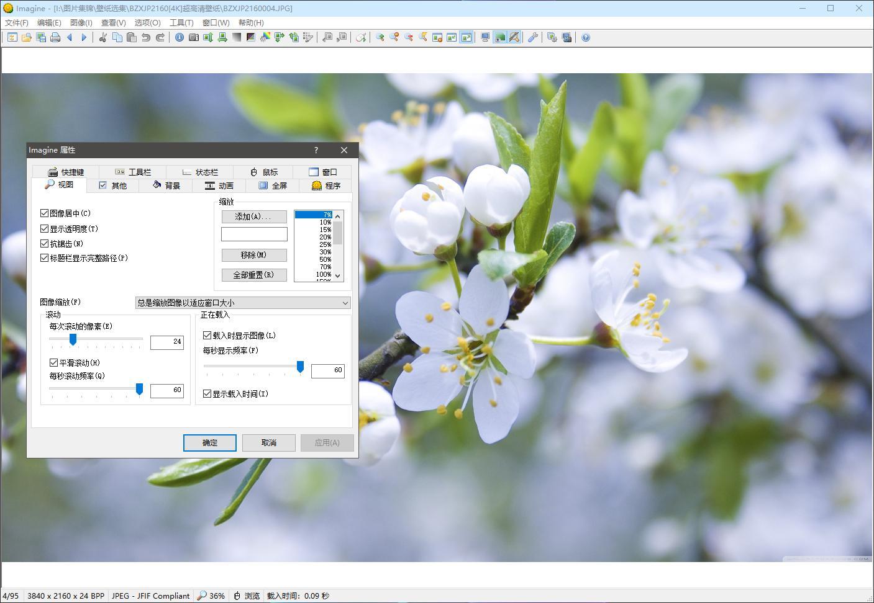Switch to the 背景 tab
The height and width of the screenshot is (603, 874).
click(x=166, y=185)
